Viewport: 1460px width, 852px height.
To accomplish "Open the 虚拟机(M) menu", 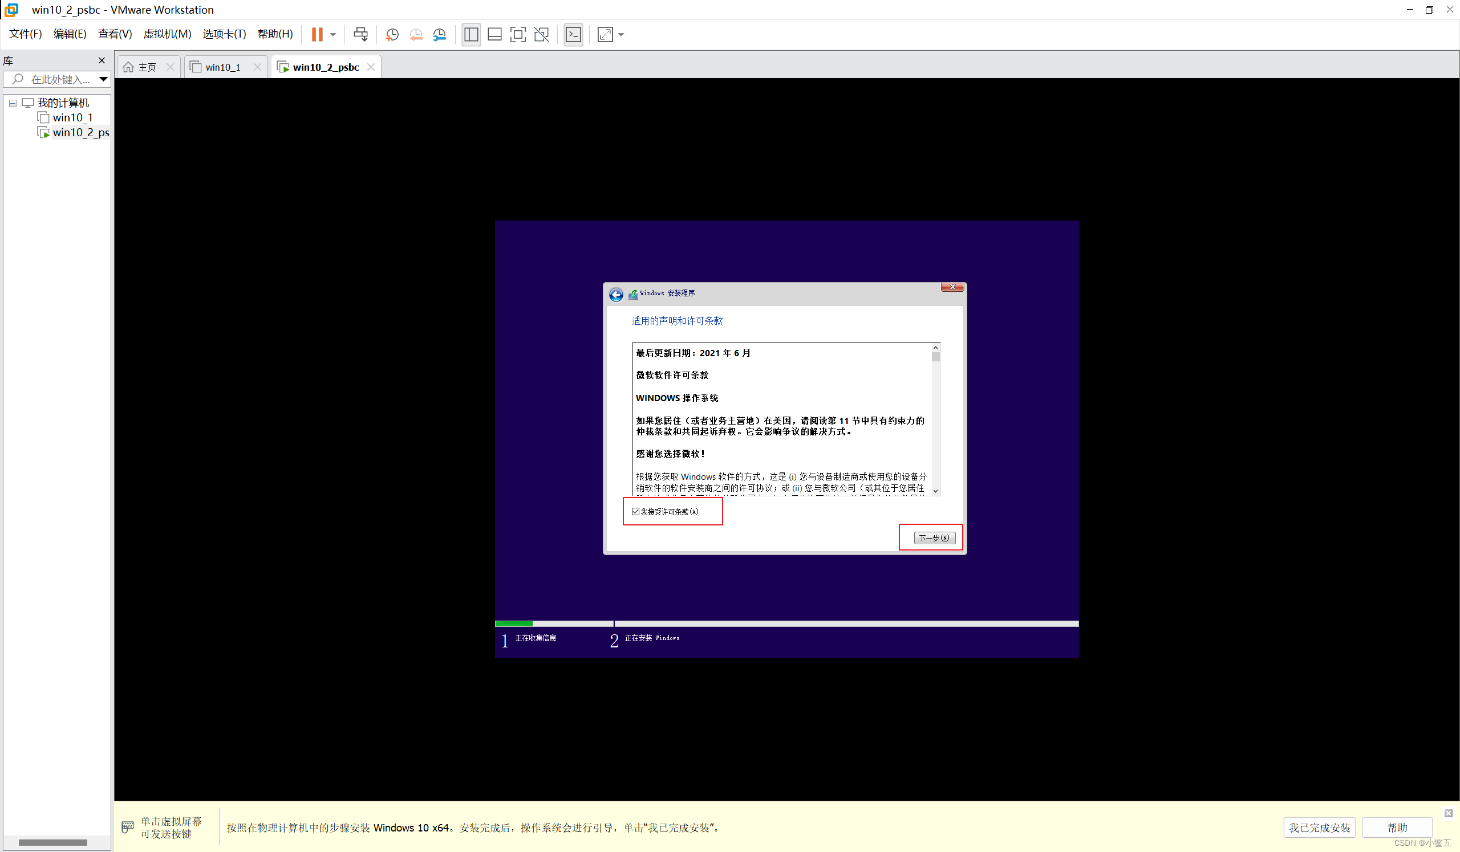I will [168, 34].
